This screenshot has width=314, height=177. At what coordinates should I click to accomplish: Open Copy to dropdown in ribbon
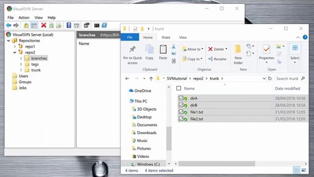coord(192,59)
